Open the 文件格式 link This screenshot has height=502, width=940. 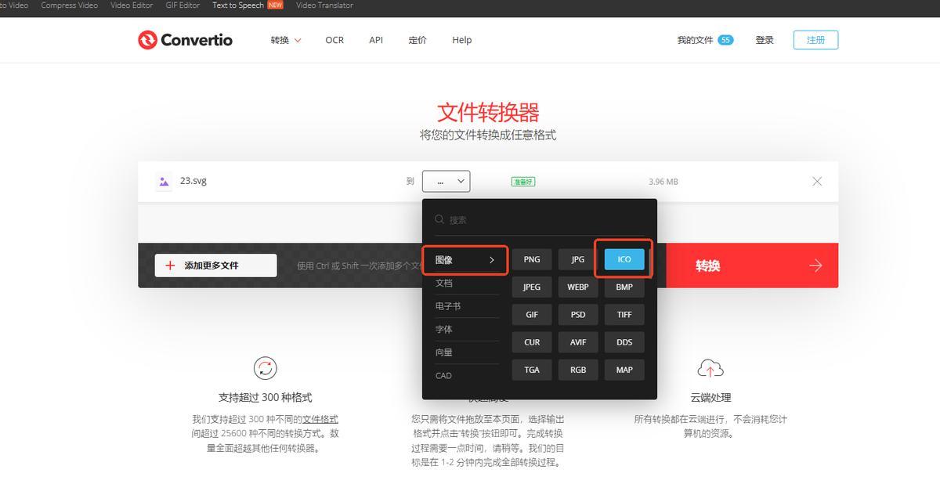(x=320, y=419)
